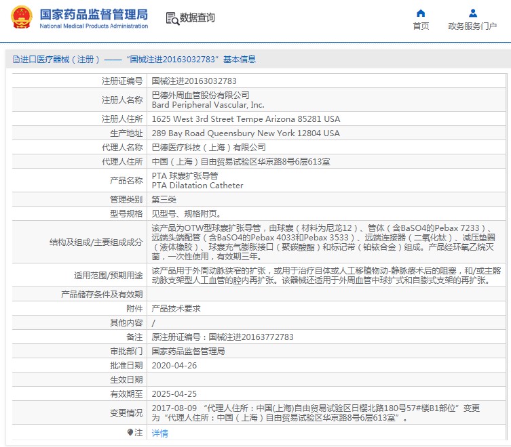Image resolution: width=511 pixels, height=447 pixels.
Task: Click the 数据查询 heading text
Action: pos(197,18)
